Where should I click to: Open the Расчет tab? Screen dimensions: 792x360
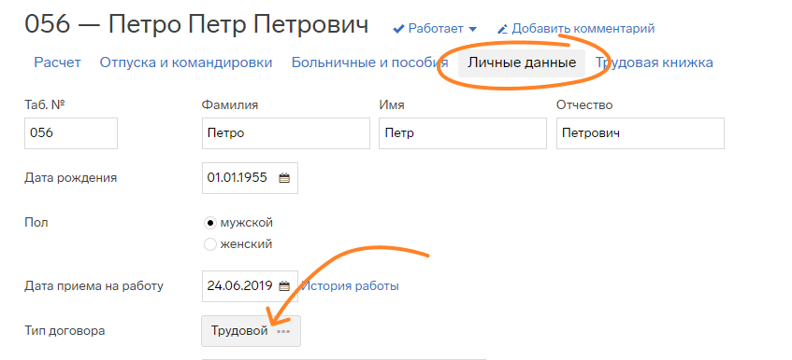coord(58,62)
